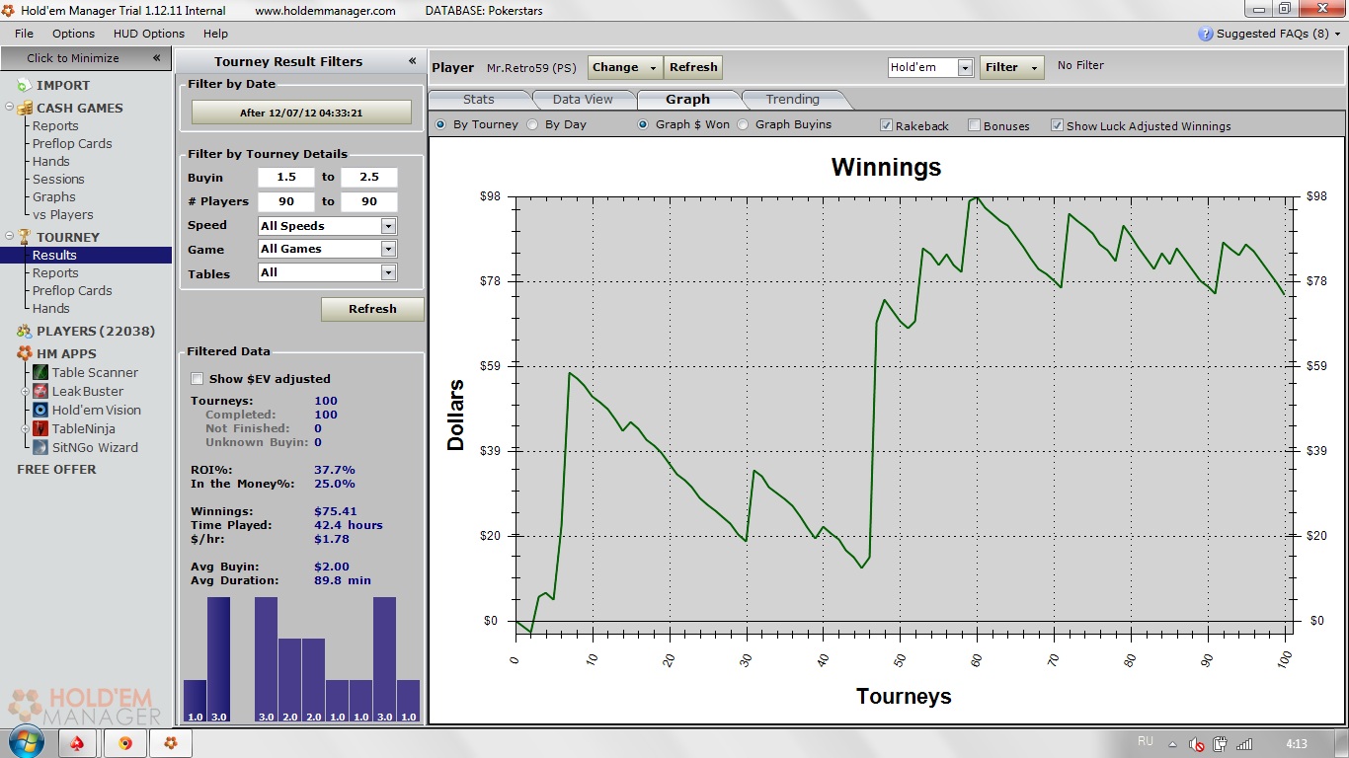Select the By Tourney radio button

pos(440,124)
